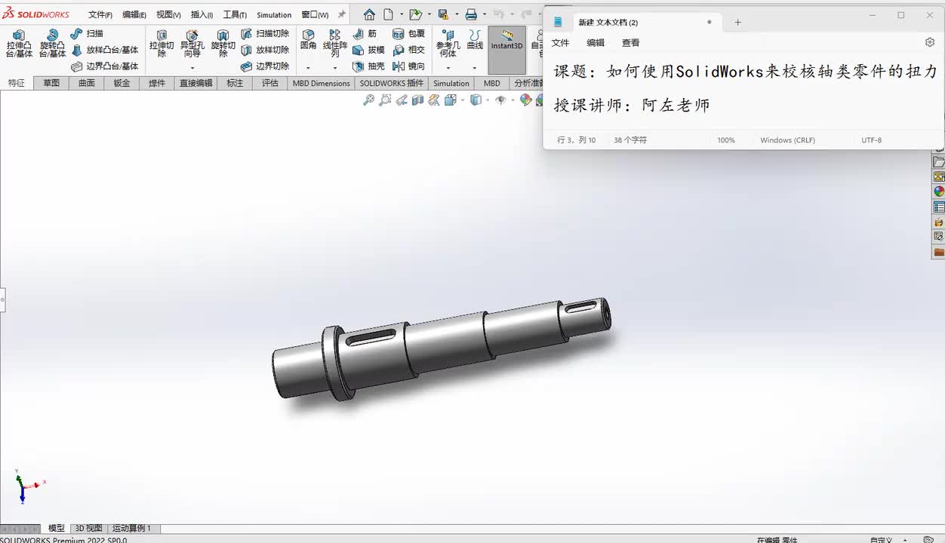
Task: Switch to the 草图 sketch tab
Action: pyautogui.click(x=51, y=83)
